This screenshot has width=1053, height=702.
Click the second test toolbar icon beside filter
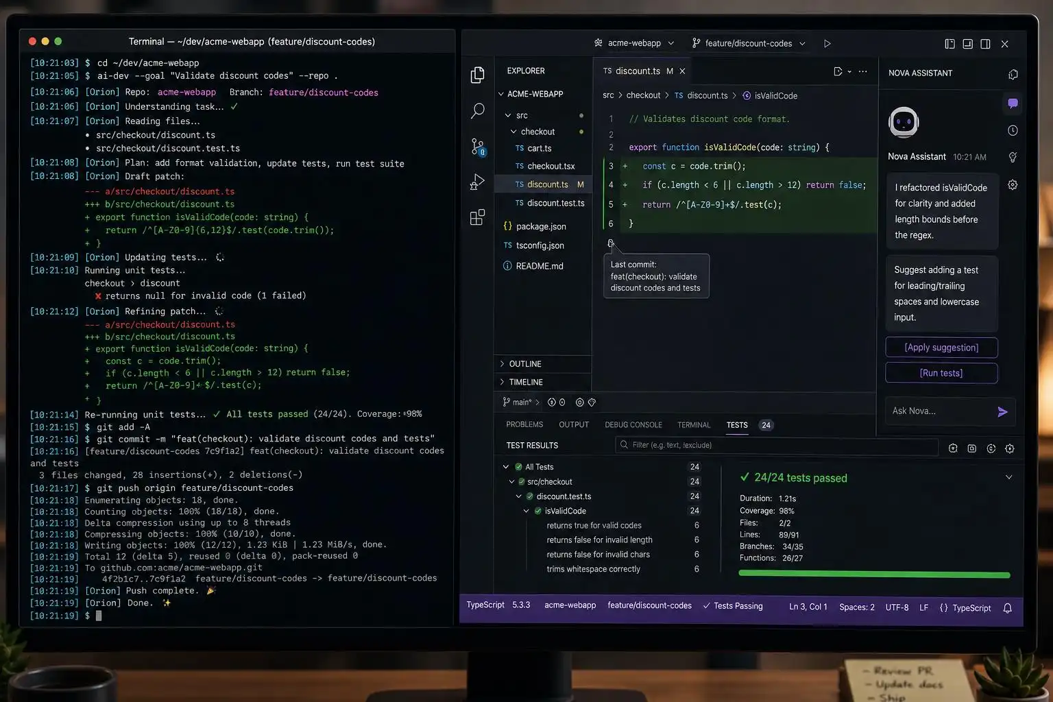click(971, 448)
